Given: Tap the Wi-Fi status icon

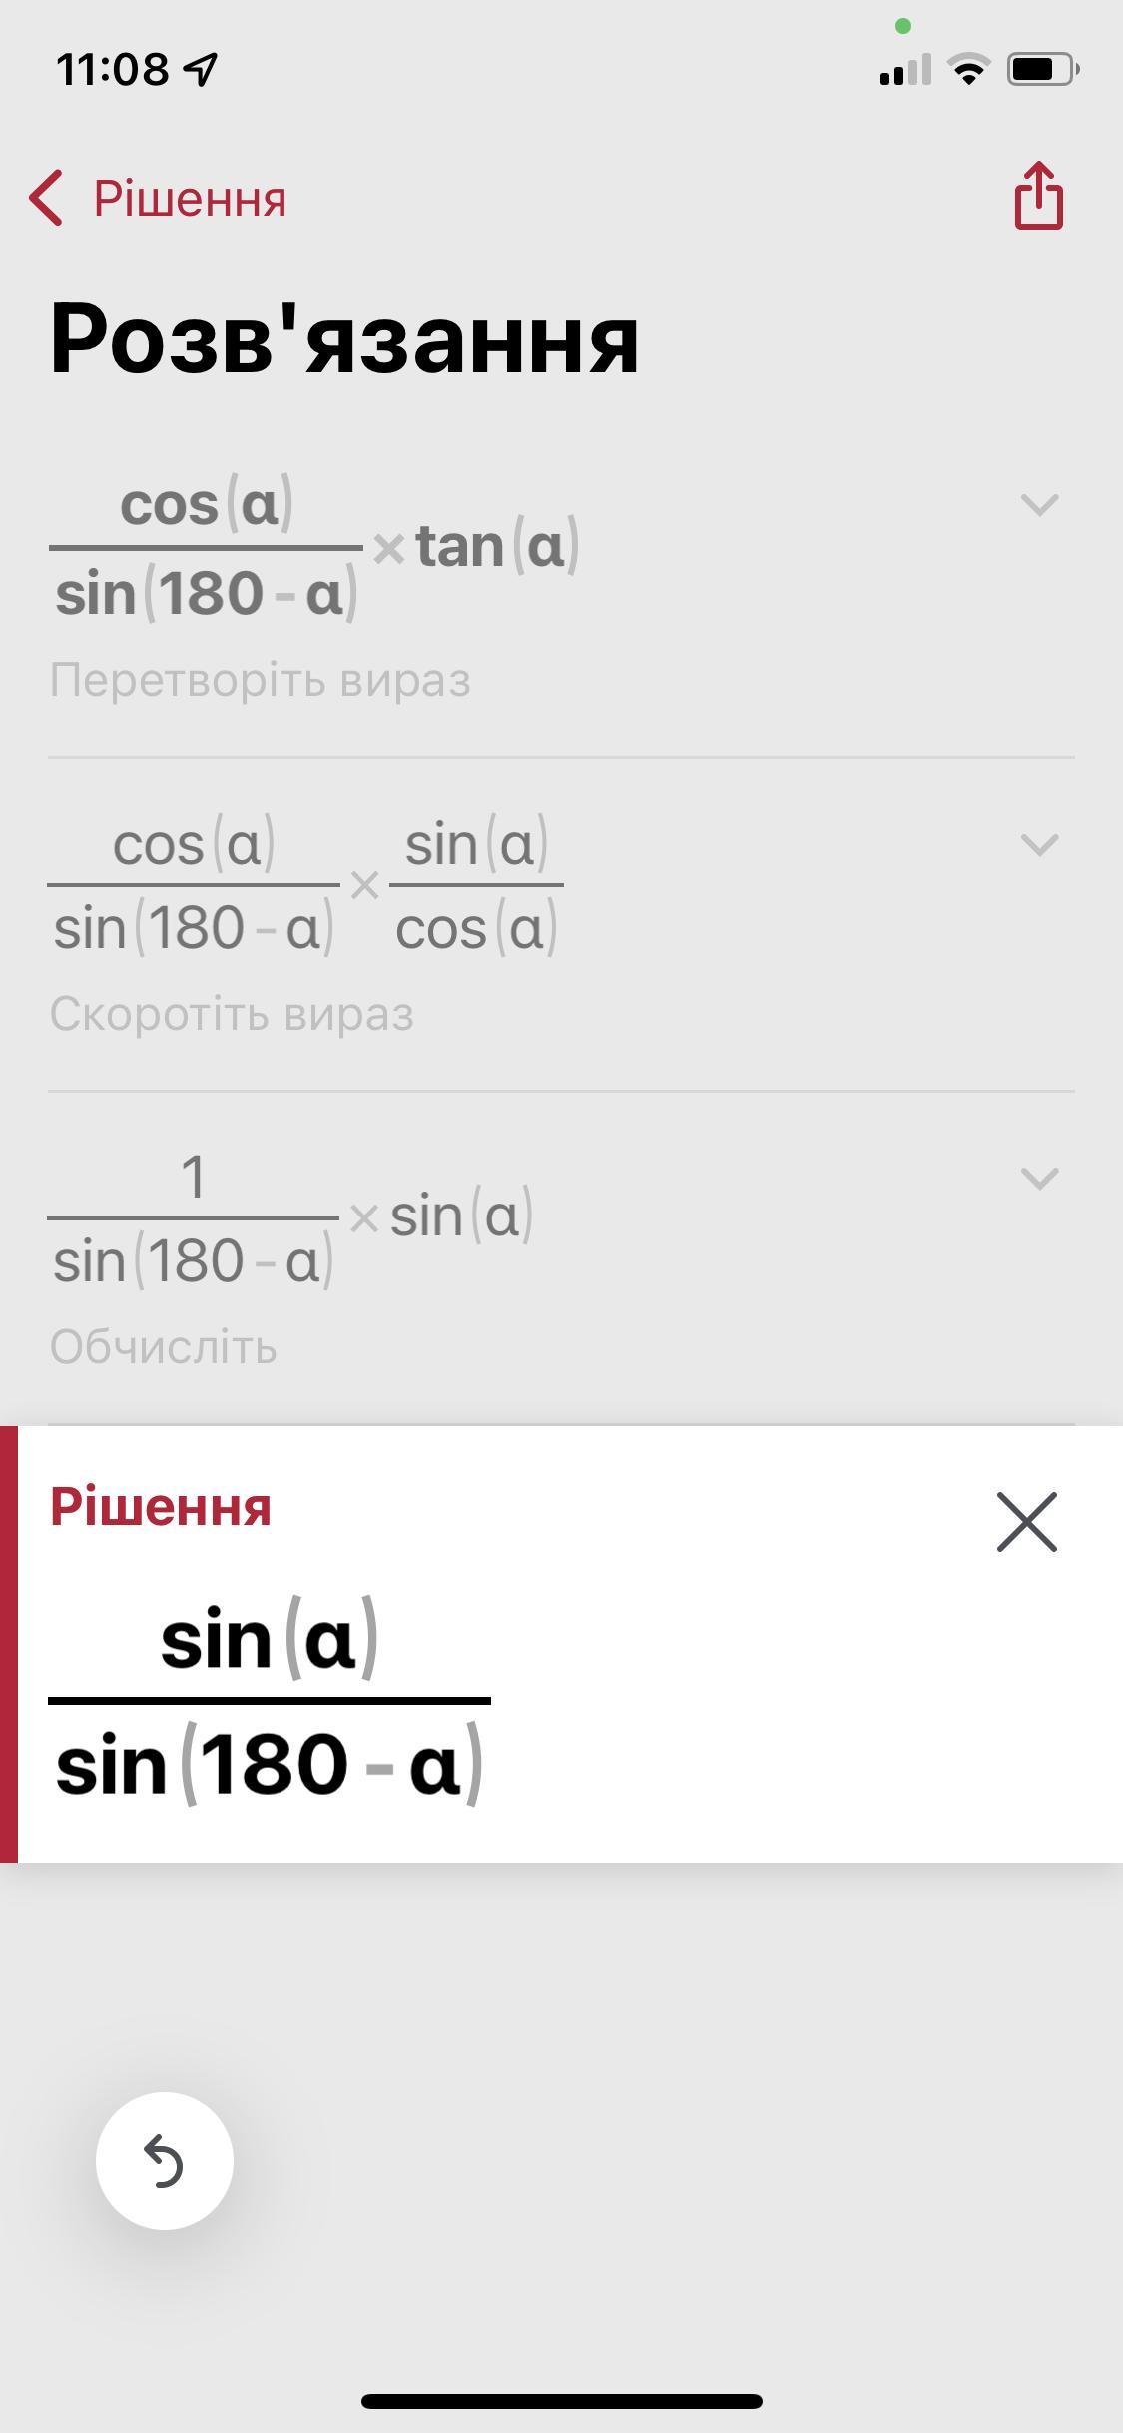Looking at the screenshot, I should 968,69.
